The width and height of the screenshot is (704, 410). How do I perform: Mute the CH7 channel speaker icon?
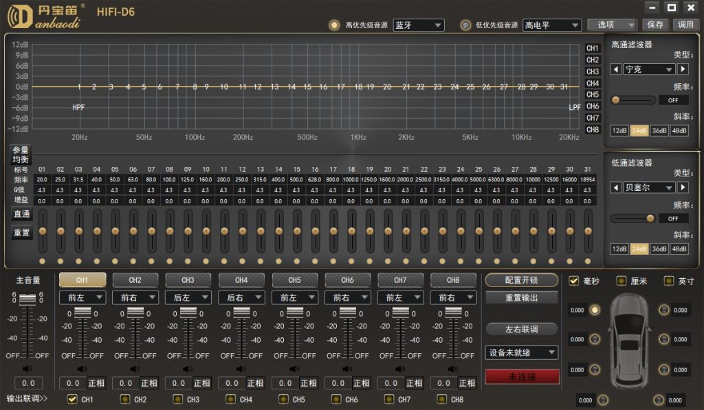400,369
